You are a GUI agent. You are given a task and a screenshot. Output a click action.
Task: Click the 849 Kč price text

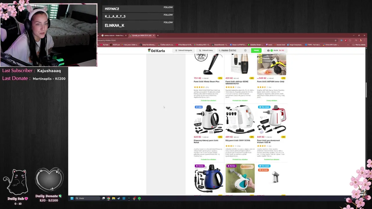pos(261,137)
